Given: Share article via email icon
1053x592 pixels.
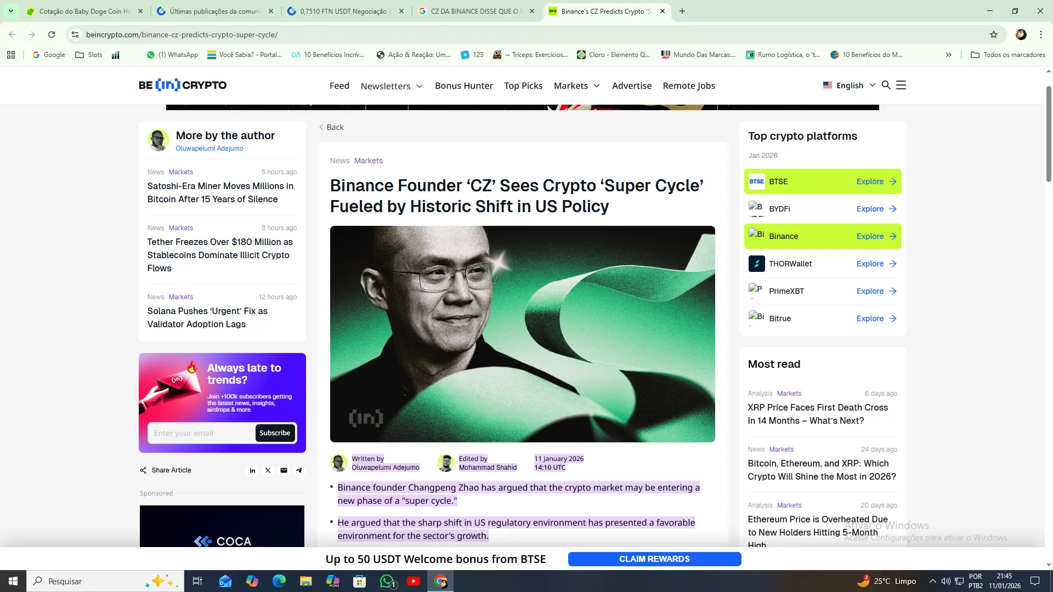Looking at the screenshot, I should coord(284,470).
